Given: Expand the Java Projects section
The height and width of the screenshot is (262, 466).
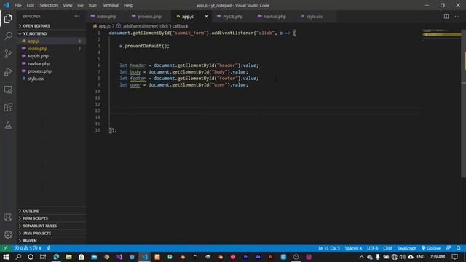Looking at the screenshot, I should (37, 234).
